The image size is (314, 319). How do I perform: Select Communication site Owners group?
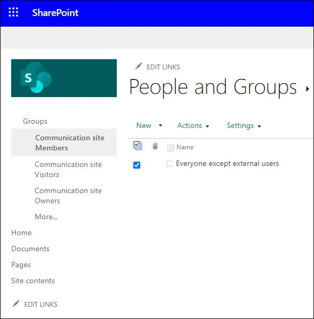(68, 196)
